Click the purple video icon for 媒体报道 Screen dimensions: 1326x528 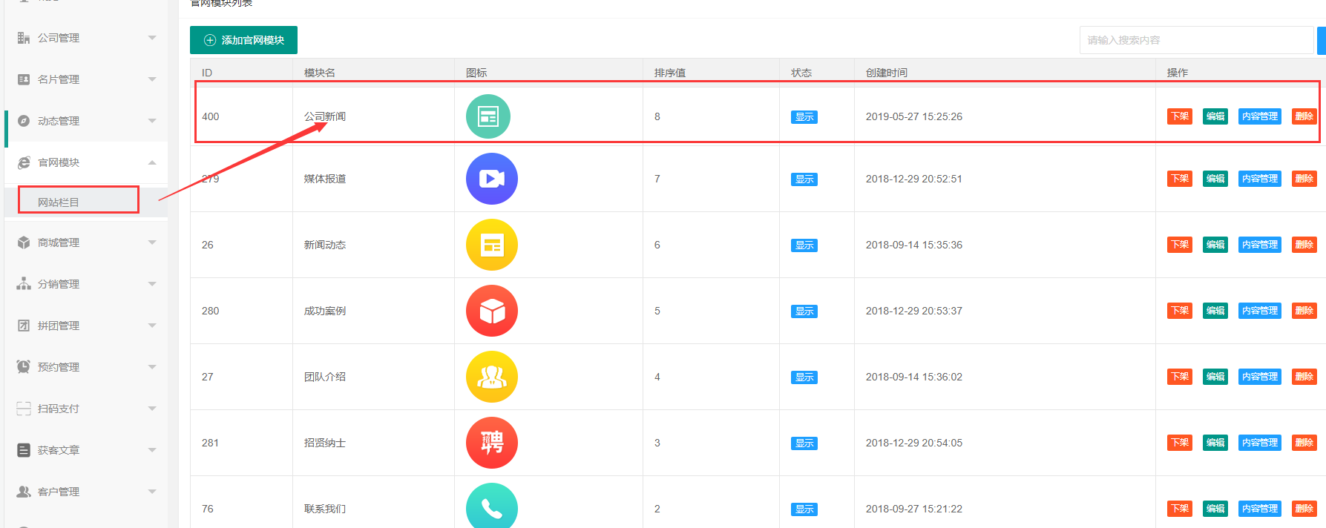[491, 179]
